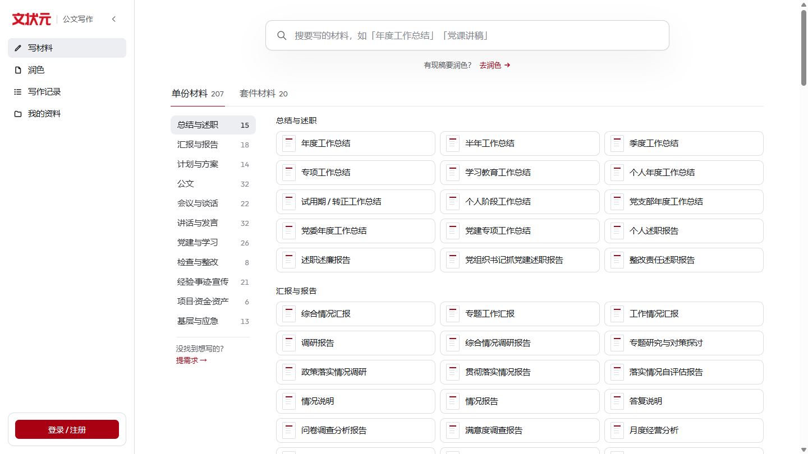This screenshot has height=454, width=808.
Task: Click the 提需求 link
Action: [191, 360]
